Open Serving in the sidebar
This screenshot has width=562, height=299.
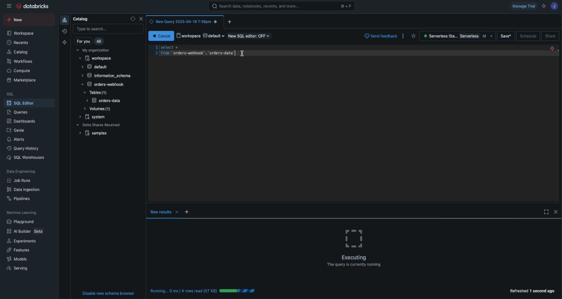[x=29, y=268]
